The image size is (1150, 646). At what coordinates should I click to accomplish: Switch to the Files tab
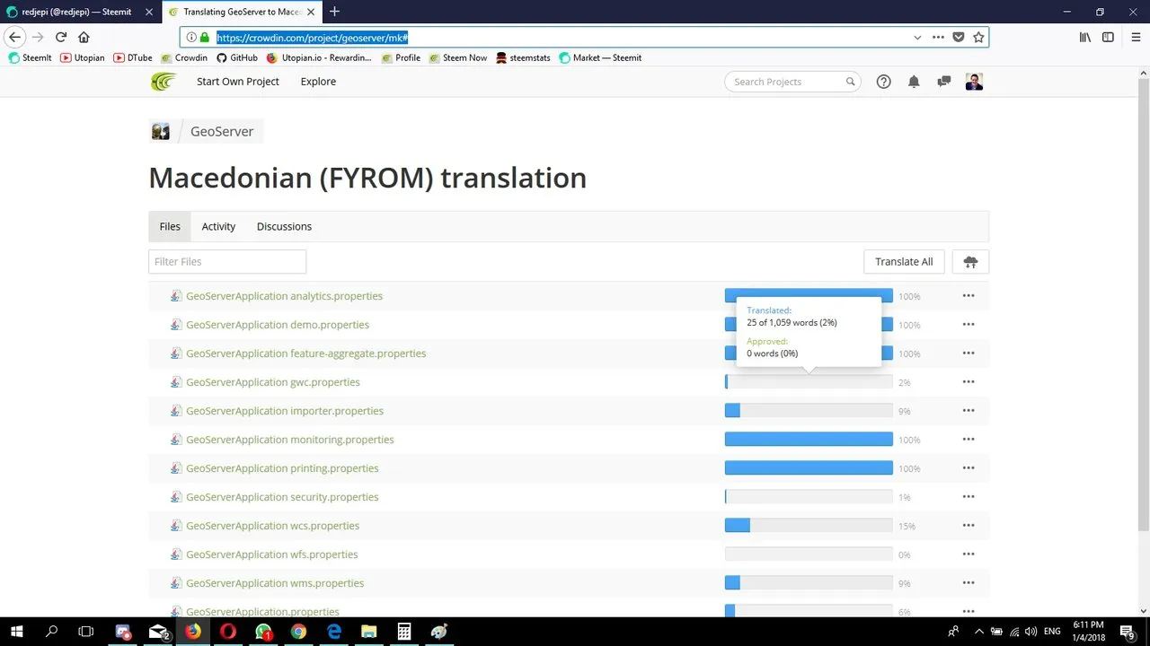pyautogui.click(x=170, y=226)
